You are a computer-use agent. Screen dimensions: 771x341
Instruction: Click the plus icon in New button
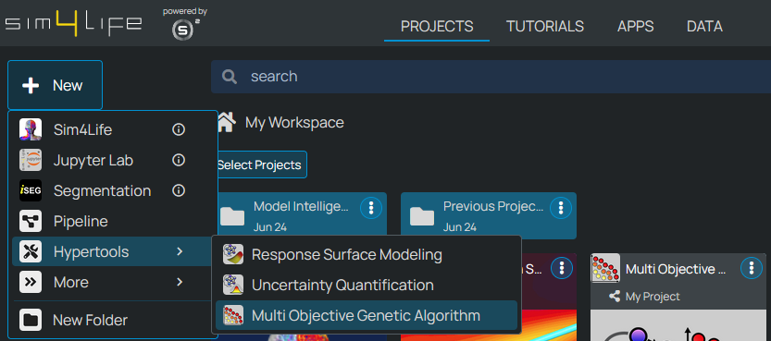click(x=31, y=86)
